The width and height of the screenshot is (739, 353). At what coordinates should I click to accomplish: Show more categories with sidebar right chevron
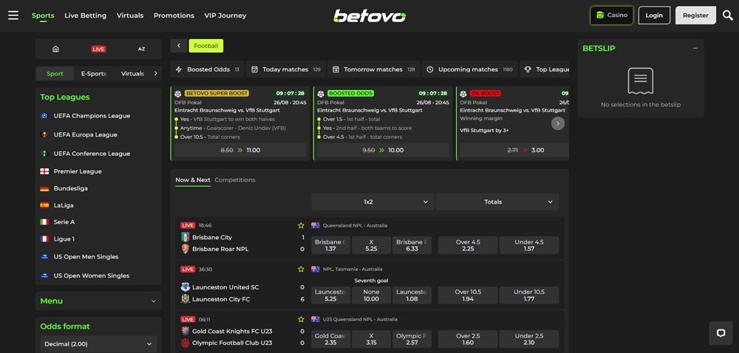coord(155,73)
